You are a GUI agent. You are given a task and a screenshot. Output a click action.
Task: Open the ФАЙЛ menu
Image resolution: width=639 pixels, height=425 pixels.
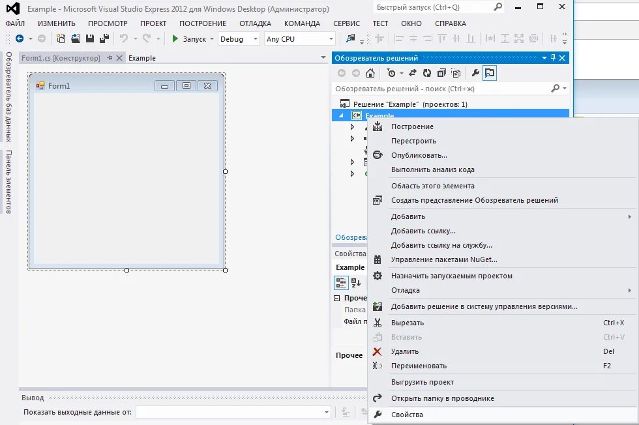pos(15,23)
